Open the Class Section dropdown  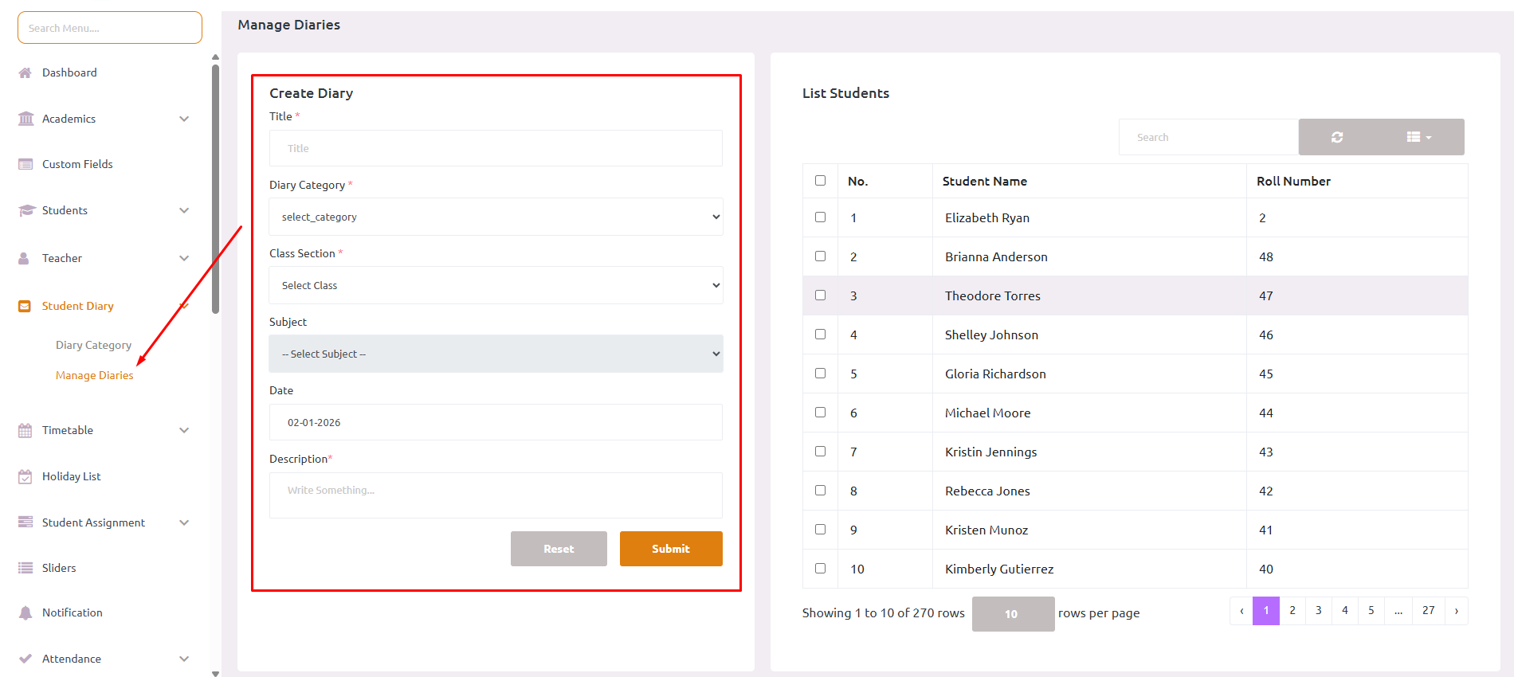(496, 285)
